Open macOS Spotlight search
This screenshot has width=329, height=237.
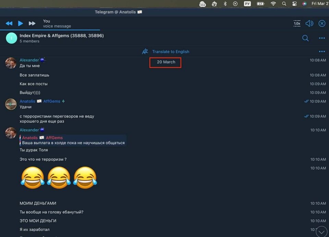tap(284, 4)
